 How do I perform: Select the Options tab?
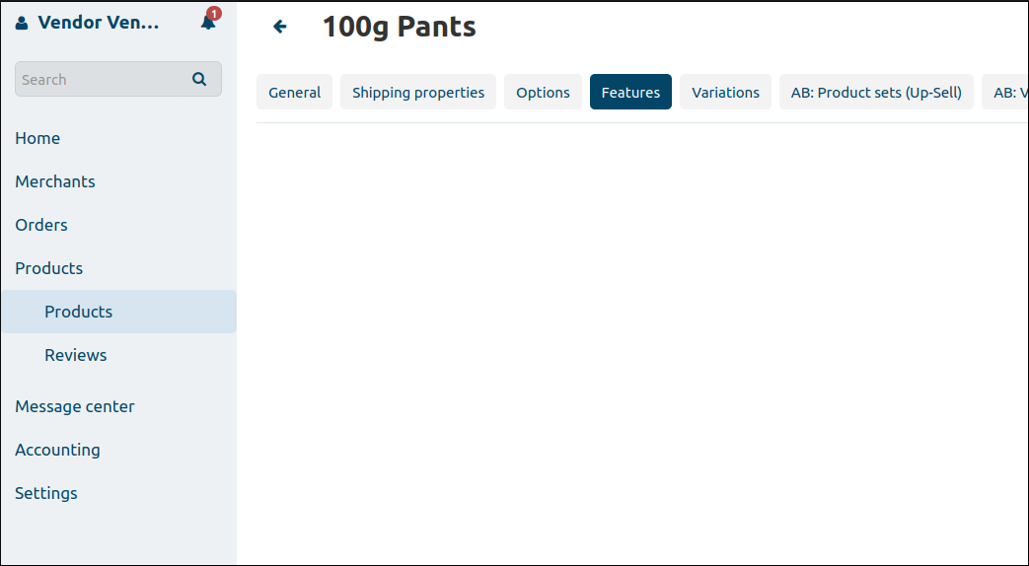tap(543, 93)
